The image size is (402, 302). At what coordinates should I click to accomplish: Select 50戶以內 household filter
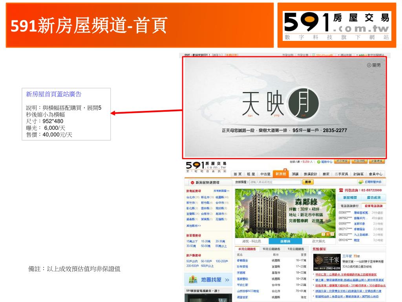[x=192, y=261]
